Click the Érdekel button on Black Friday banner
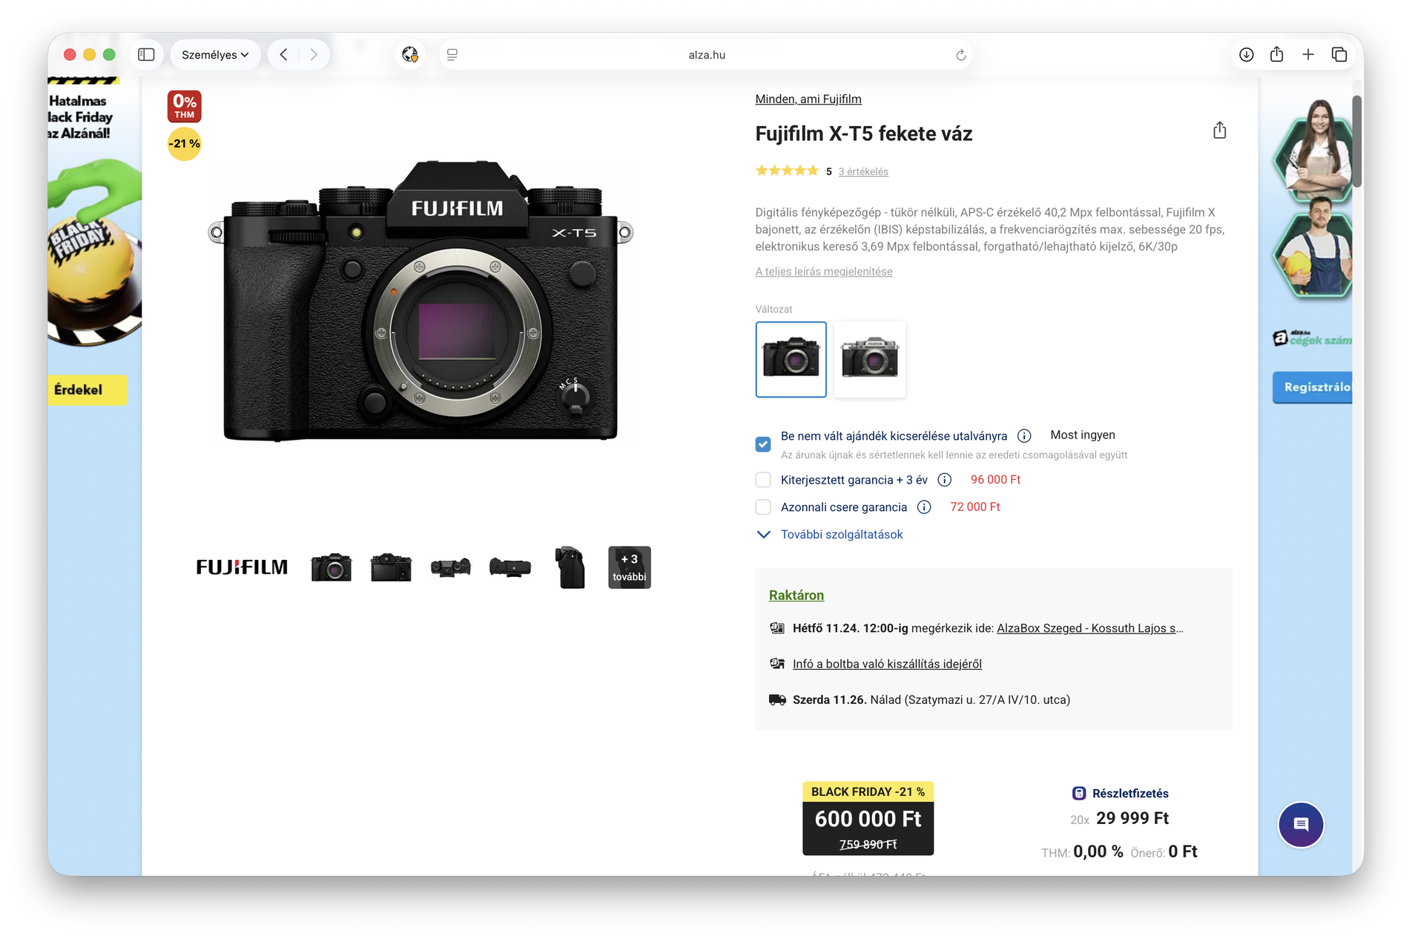Image resolution: width=1412 pixels, height=939 pixels. pos(88,390)
